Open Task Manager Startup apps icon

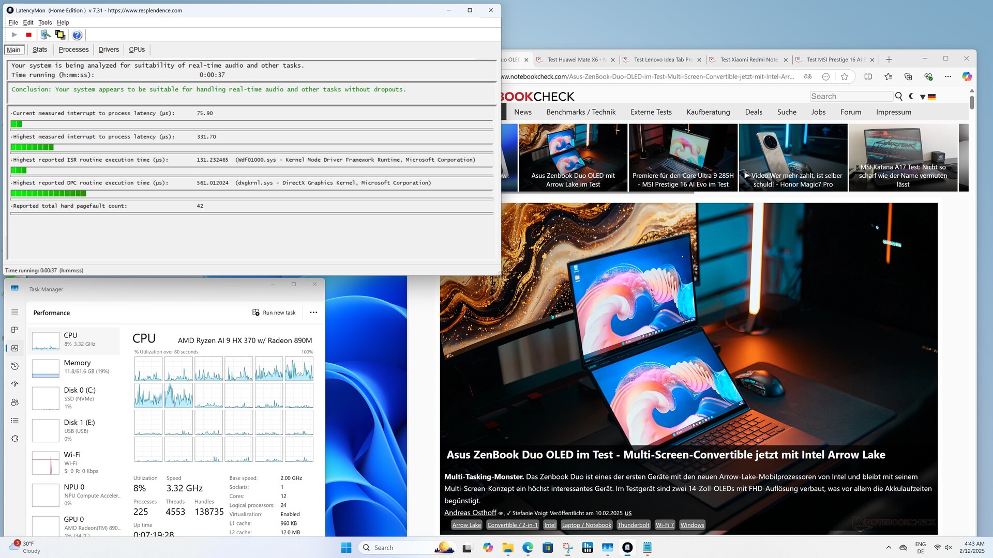click(x=14, y=384)
